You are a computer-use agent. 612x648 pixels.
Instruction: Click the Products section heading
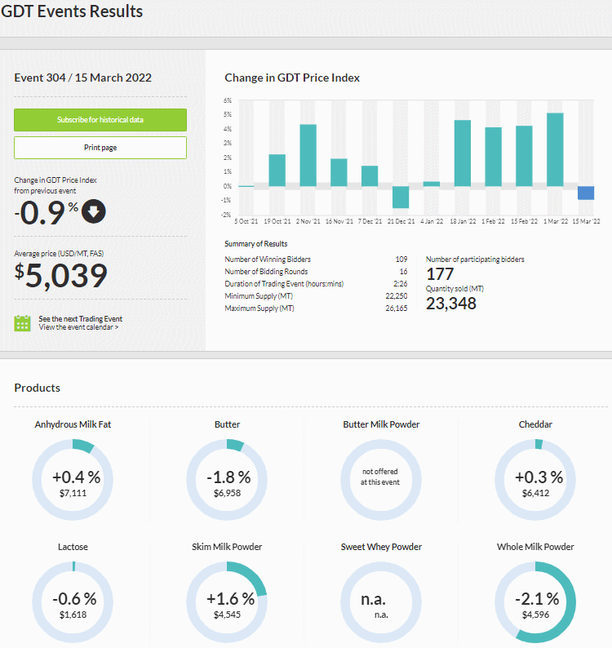click(x=38, y=388)
